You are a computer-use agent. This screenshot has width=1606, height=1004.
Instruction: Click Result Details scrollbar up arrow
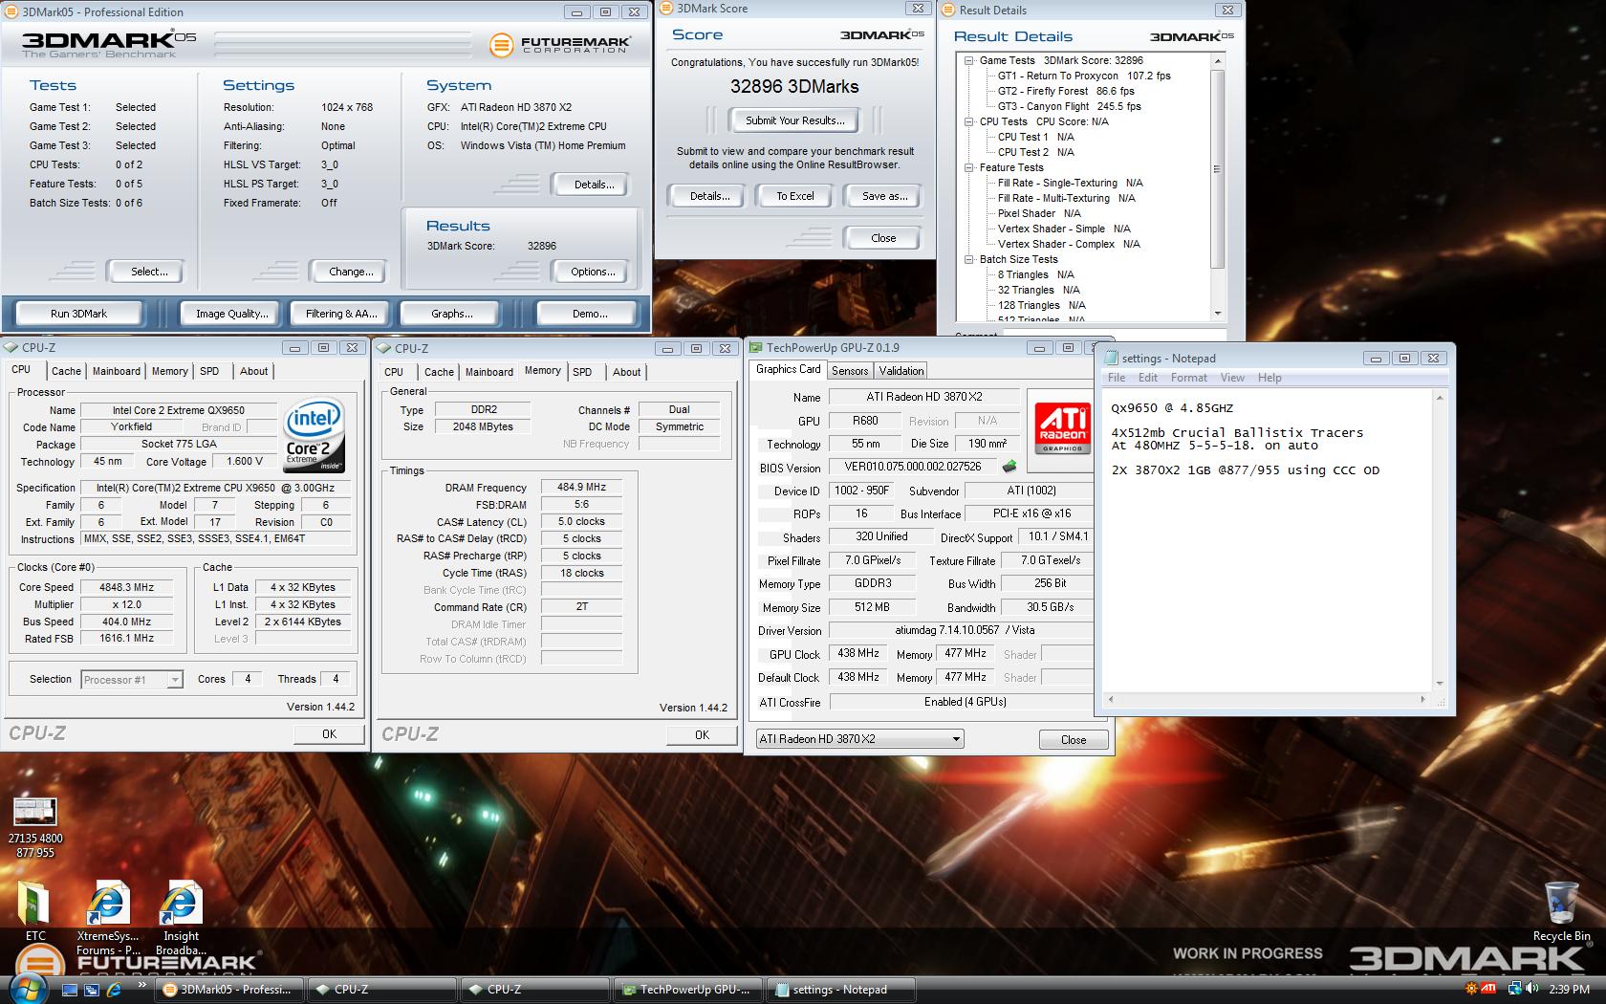[x=1218, y=61]
